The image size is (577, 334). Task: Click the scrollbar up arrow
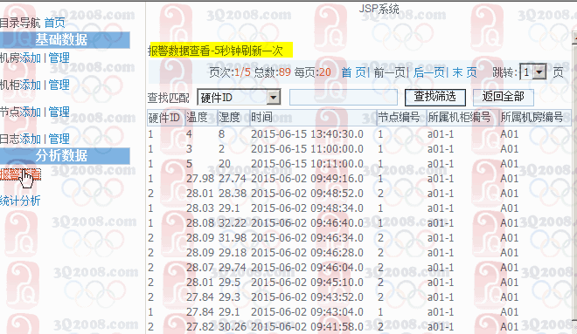tap(574, 37)
